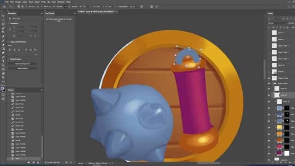295x166 pixels.
Task: Open the Properties panel menu icon
Action: [41, 13]
